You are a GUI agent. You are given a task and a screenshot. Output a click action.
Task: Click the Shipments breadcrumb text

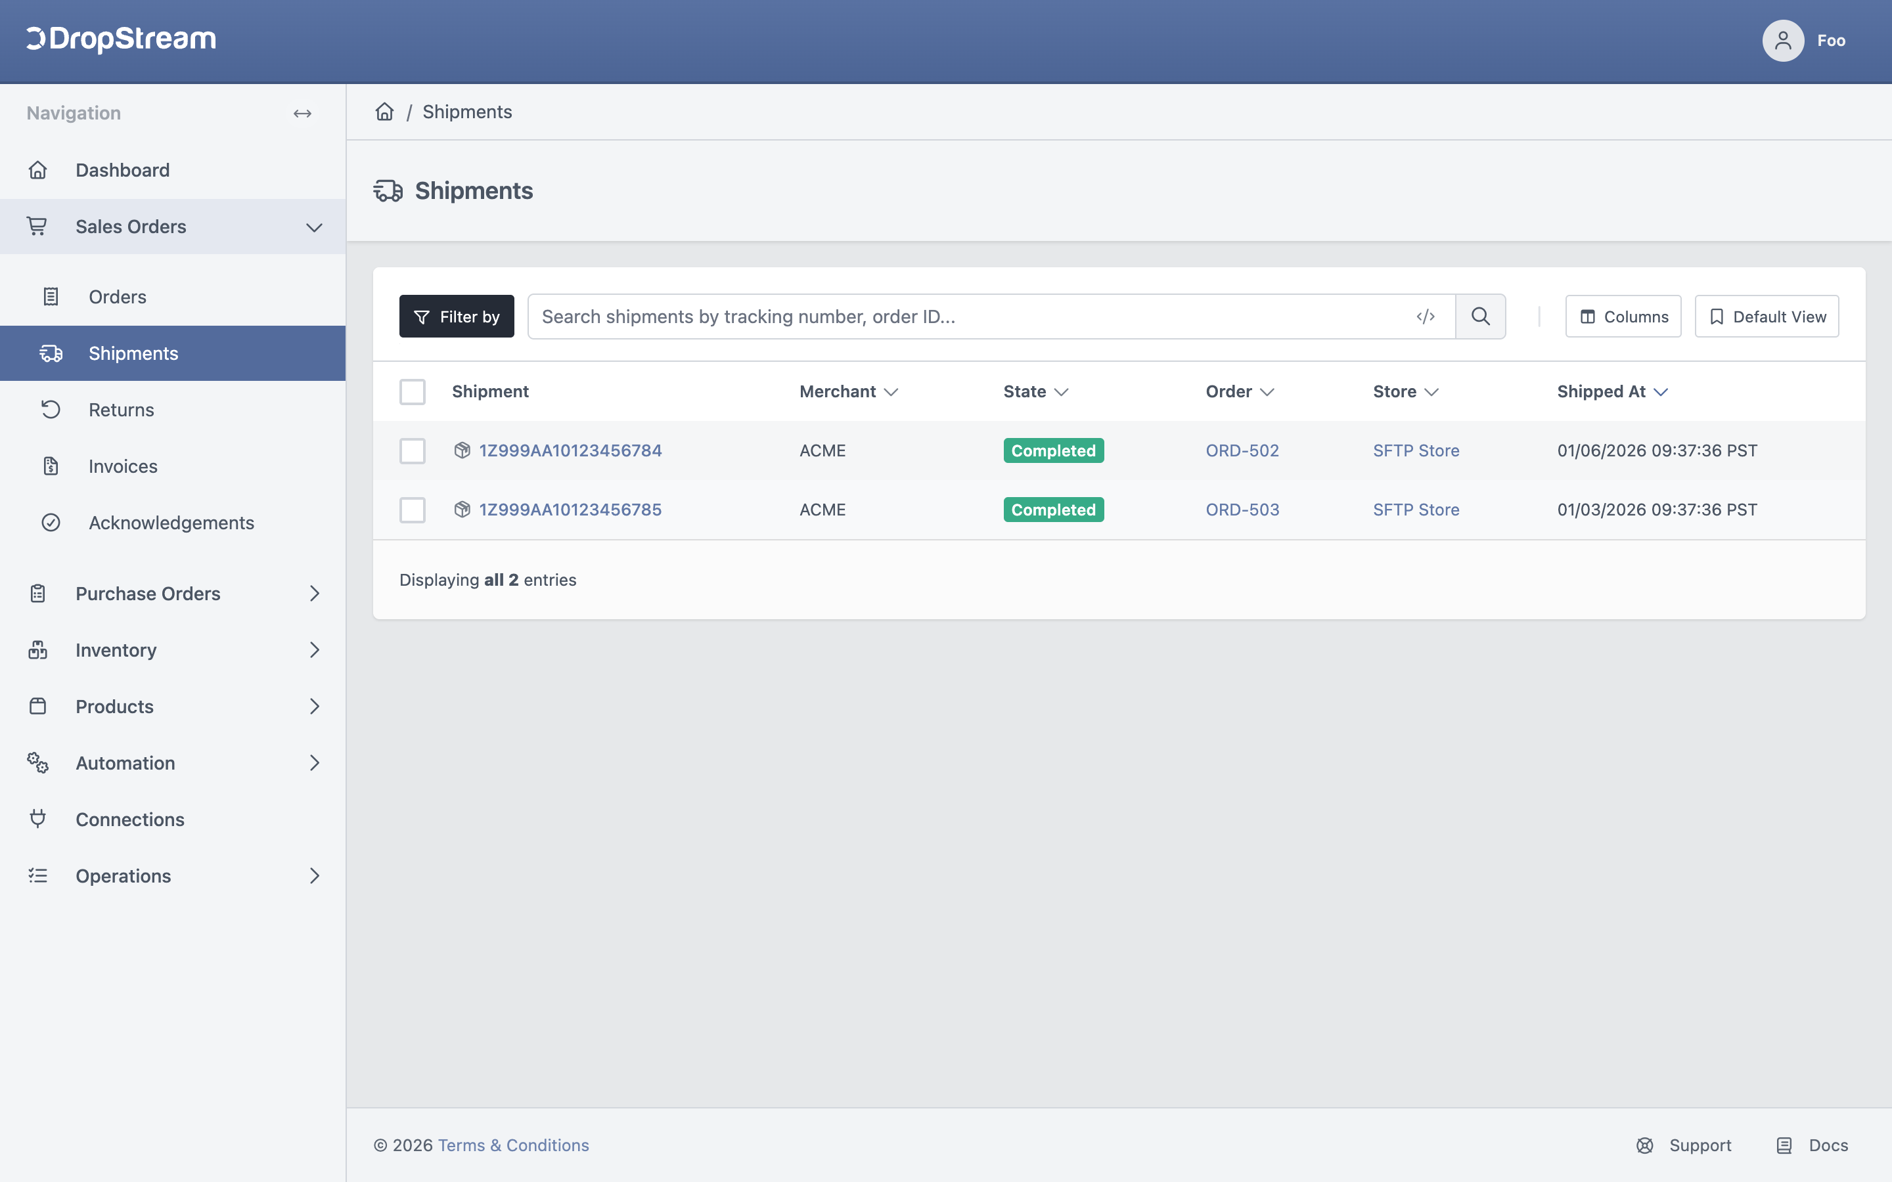(466, 112)
